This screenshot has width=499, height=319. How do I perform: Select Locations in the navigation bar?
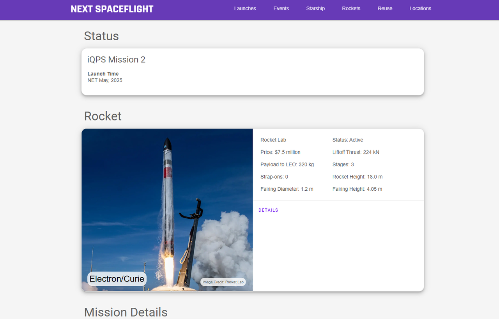click(x=420, y=9)
